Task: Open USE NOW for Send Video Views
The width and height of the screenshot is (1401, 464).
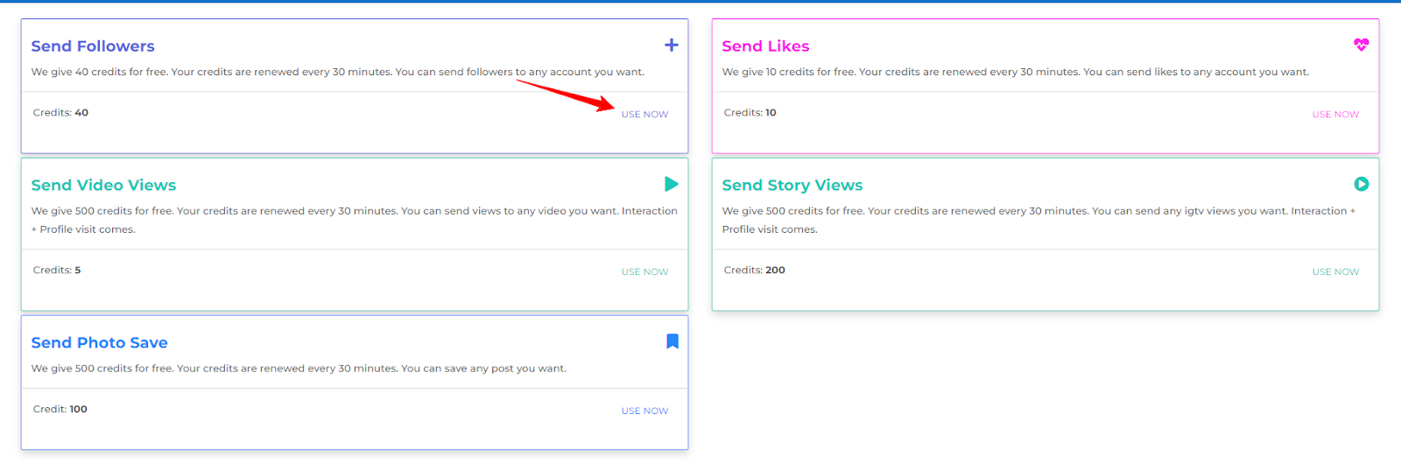Action: pyautogui.click(x=644, y=272)
